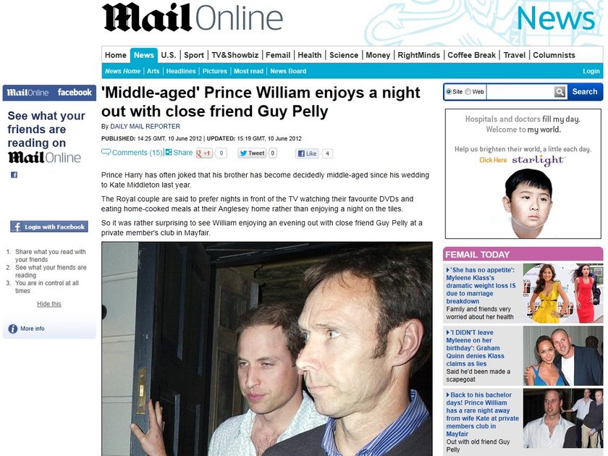Image resolution: width=608 pixels, height=456 pixels.
Task: Click in the search text field
Action: pos(520,92)
